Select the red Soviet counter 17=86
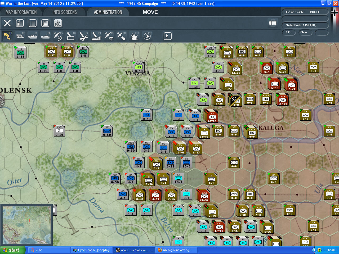The height and width of the screenshot is (254, 339). (219, 227)
